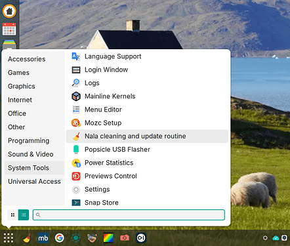The height and width of the screenshot is (246, 290).
Task: Switch to grid view in the menu
Action: tap(12, 215)
